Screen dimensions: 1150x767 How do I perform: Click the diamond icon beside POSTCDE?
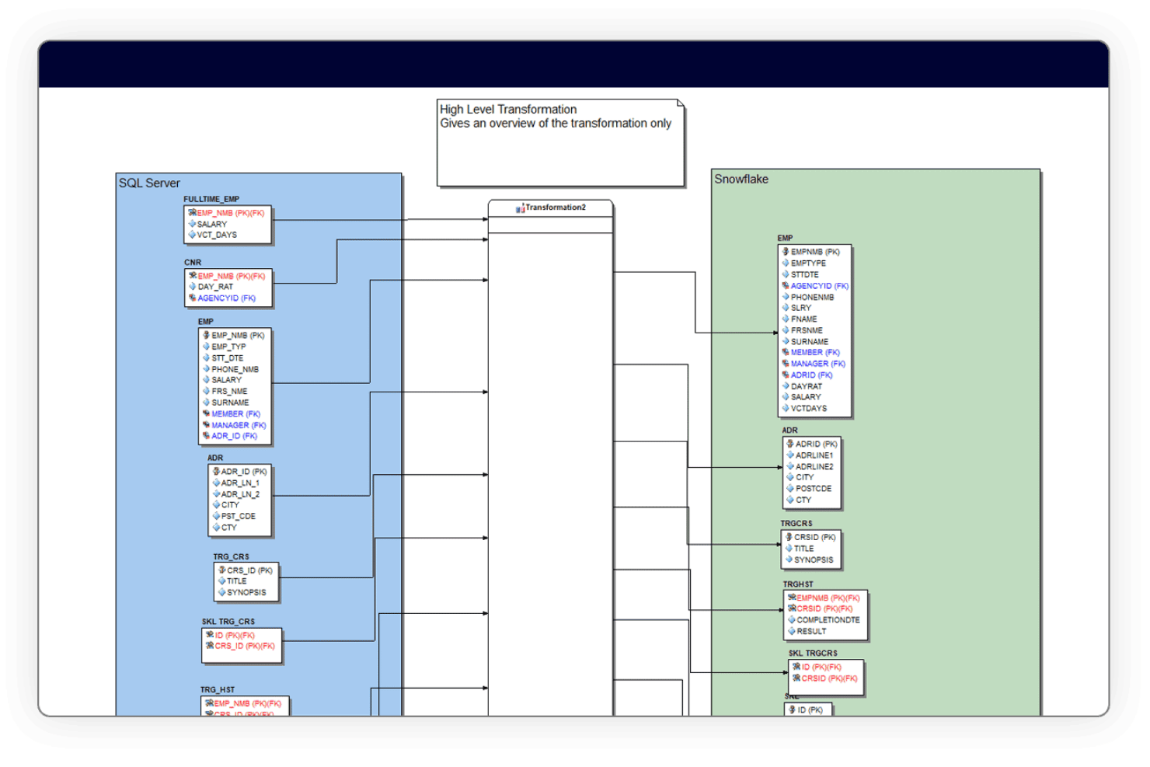790,489
